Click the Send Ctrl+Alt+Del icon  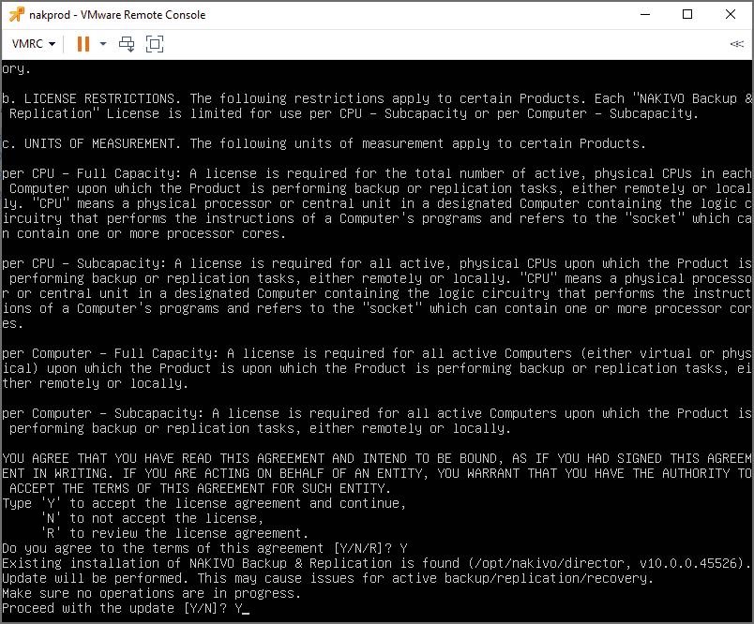coord(127,44)
